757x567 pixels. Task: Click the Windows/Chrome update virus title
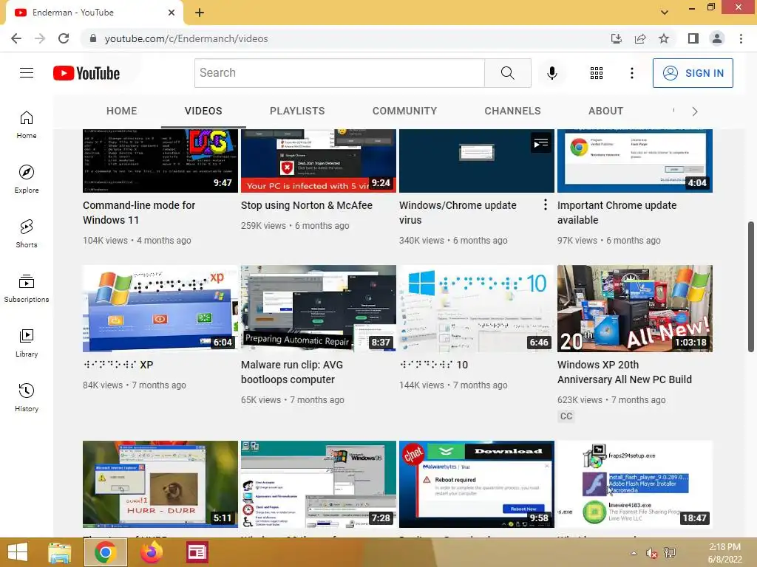pos(458,213)
